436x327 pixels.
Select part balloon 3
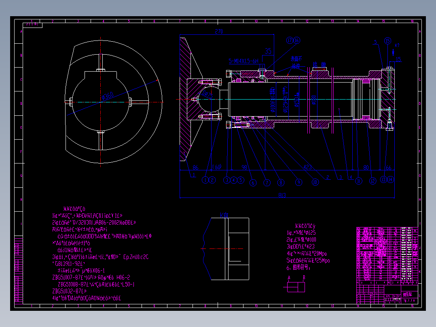(227, 180)
